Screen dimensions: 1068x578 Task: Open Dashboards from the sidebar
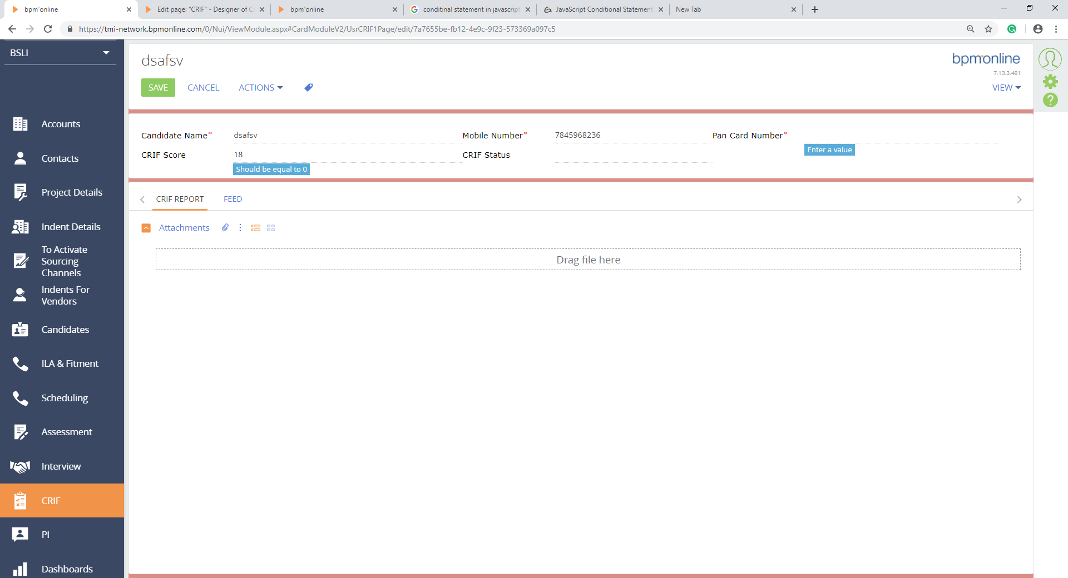pyautogui.click(x=67, y=569)
